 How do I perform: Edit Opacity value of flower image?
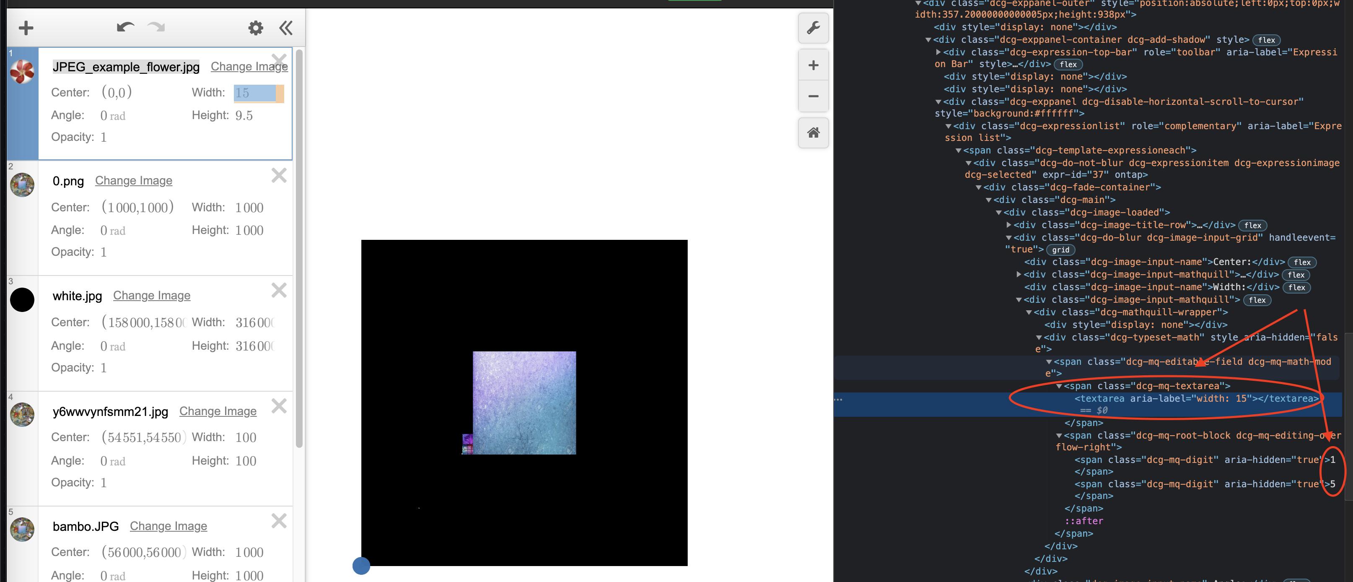point(104,137)
